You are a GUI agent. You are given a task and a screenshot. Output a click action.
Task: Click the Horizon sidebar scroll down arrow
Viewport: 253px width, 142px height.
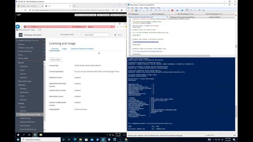pos(45,130)
